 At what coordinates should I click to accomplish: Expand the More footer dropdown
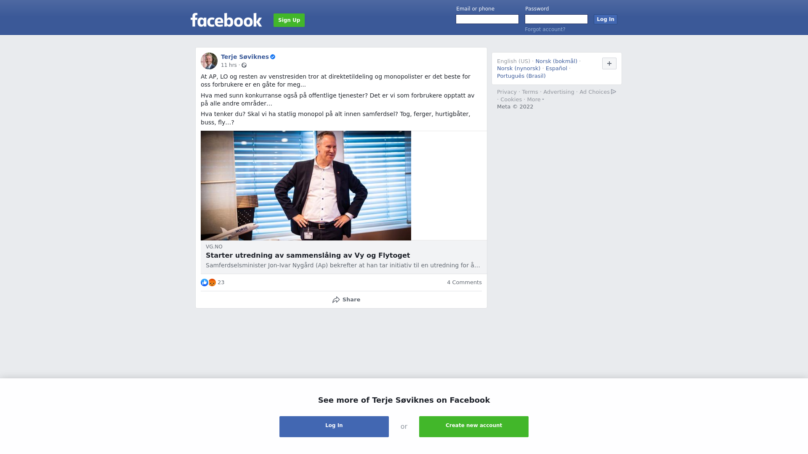[x=536, y=100]
